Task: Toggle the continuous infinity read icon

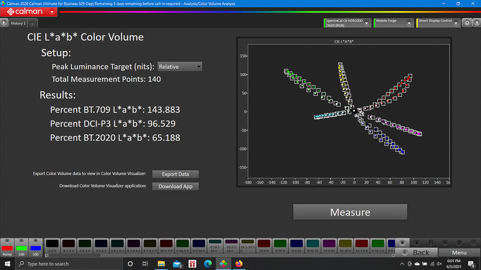Action: click(445, 243)
